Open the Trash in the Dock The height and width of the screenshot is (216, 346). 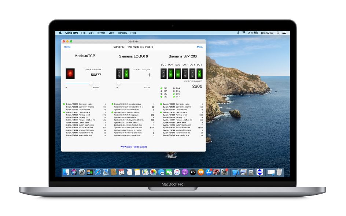[279, 172]
